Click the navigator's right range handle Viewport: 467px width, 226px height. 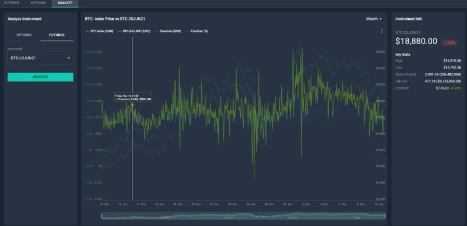[x=385, y=216]
